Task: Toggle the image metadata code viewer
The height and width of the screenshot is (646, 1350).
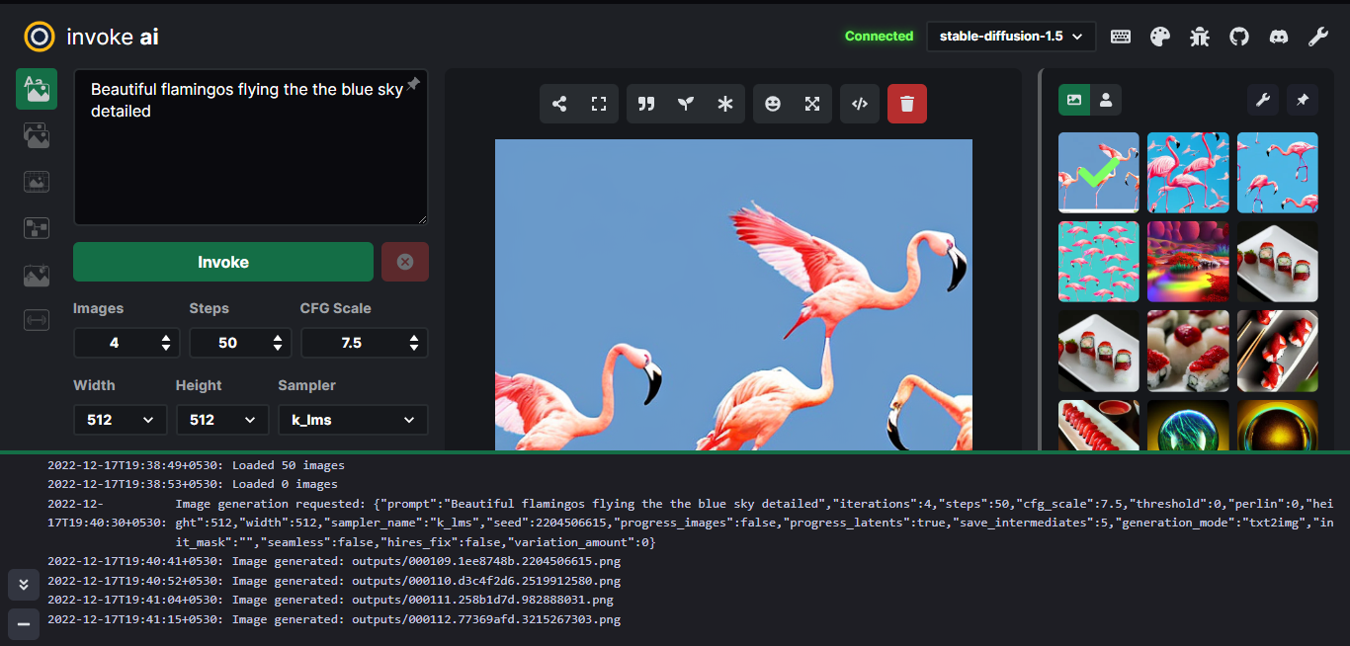Action: click(860, 104)
